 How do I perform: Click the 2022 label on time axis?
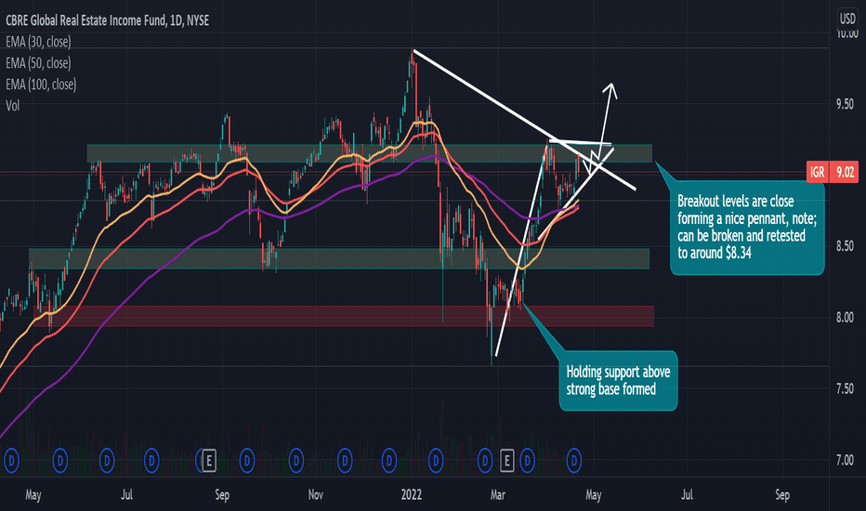412,494
